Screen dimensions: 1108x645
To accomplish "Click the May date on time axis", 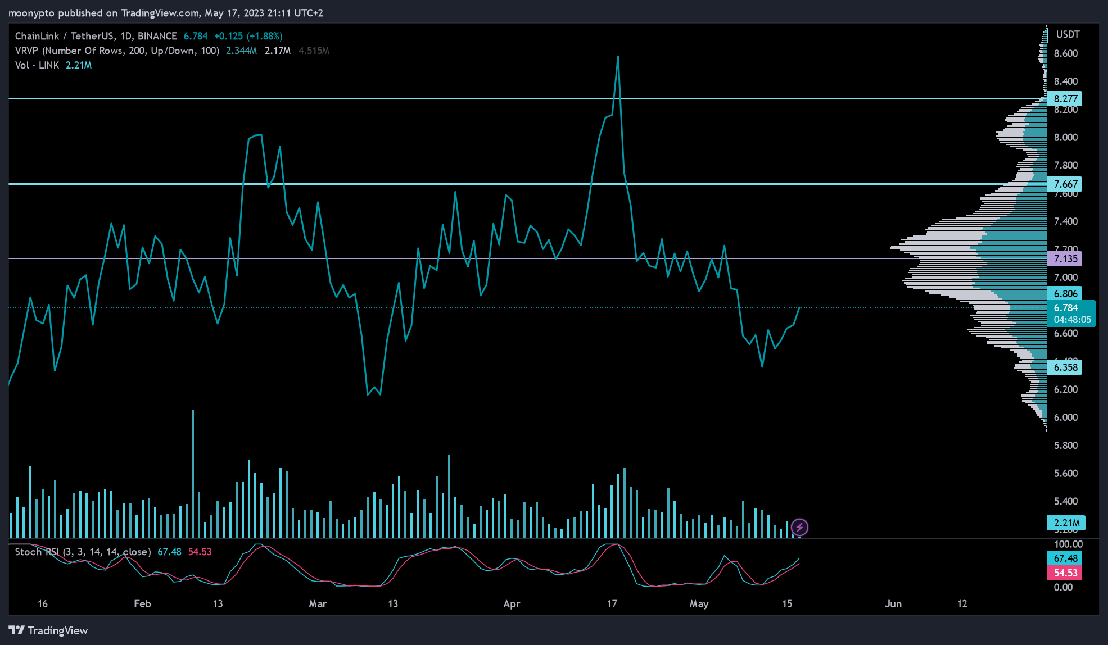I will tap(699, 604).
